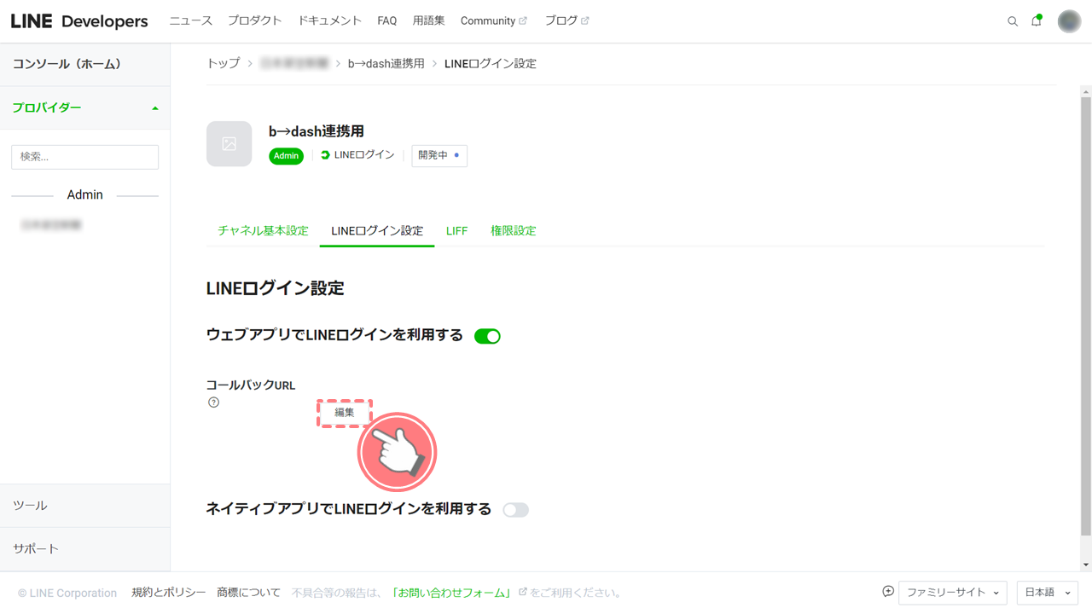This screenshot has height=614, width=1092.
Task: Click トップ breadcrumb link
Action: (224, 63)
